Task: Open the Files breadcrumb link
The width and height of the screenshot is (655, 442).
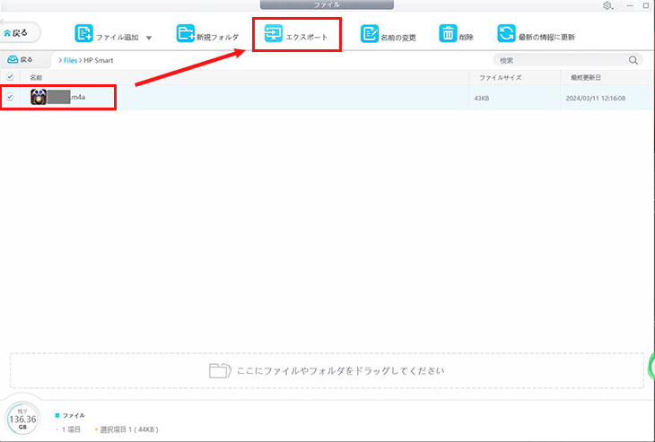Action: pyautogui.click(x=70, y=61)
